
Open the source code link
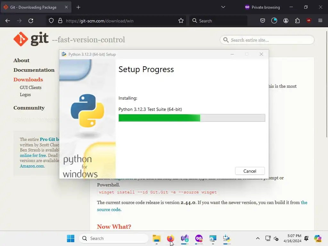109,209
